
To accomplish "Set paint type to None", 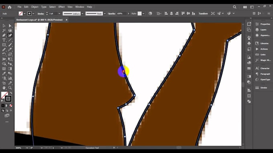I will pyautogui.click(x=11, y=105).
